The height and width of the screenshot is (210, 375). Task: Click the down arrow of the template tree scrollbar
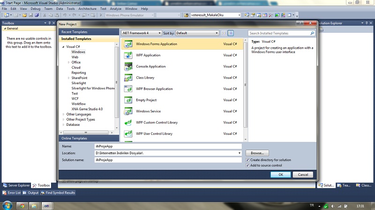[117, 128]
